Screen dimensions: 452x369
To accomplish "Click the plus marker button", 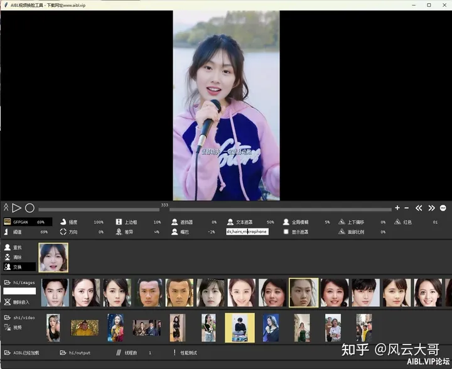I will coord(397,208).
